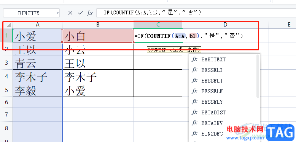Choose BETADIST from function suggestions

(x=223, y=112)
